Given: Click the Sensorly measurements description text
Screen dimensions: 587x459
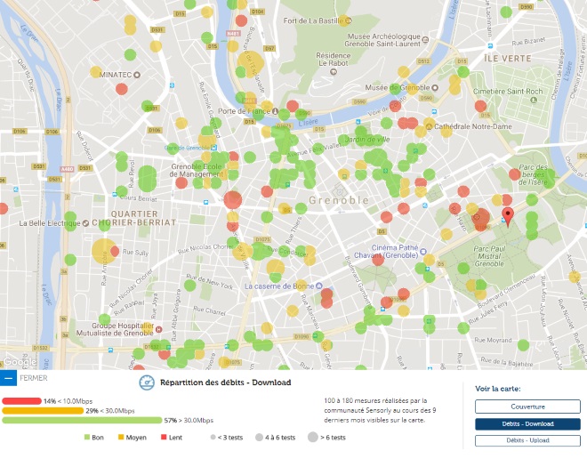Looking at the screenshot, I should coord(380,410).
